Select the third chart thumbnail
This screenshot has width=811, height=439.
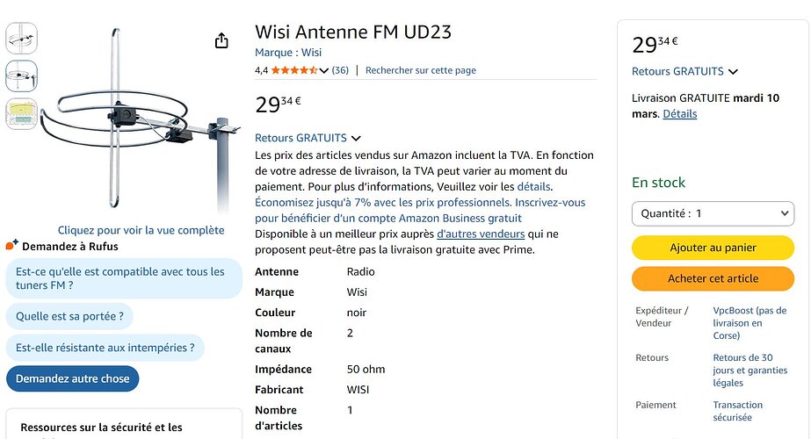[x=21, y=114]
